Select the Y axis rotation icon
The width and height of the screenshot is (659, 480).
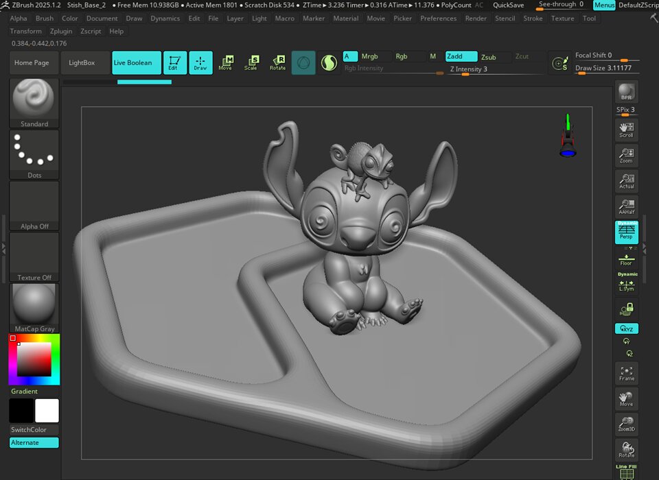(627, 341)
